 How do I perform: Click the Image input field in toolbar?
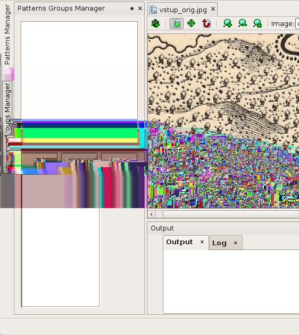(x=297, y=24)
